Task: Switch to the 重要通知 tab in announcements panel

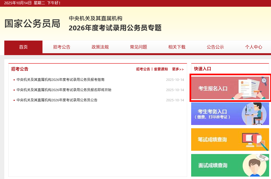Action: coord(161,69)
